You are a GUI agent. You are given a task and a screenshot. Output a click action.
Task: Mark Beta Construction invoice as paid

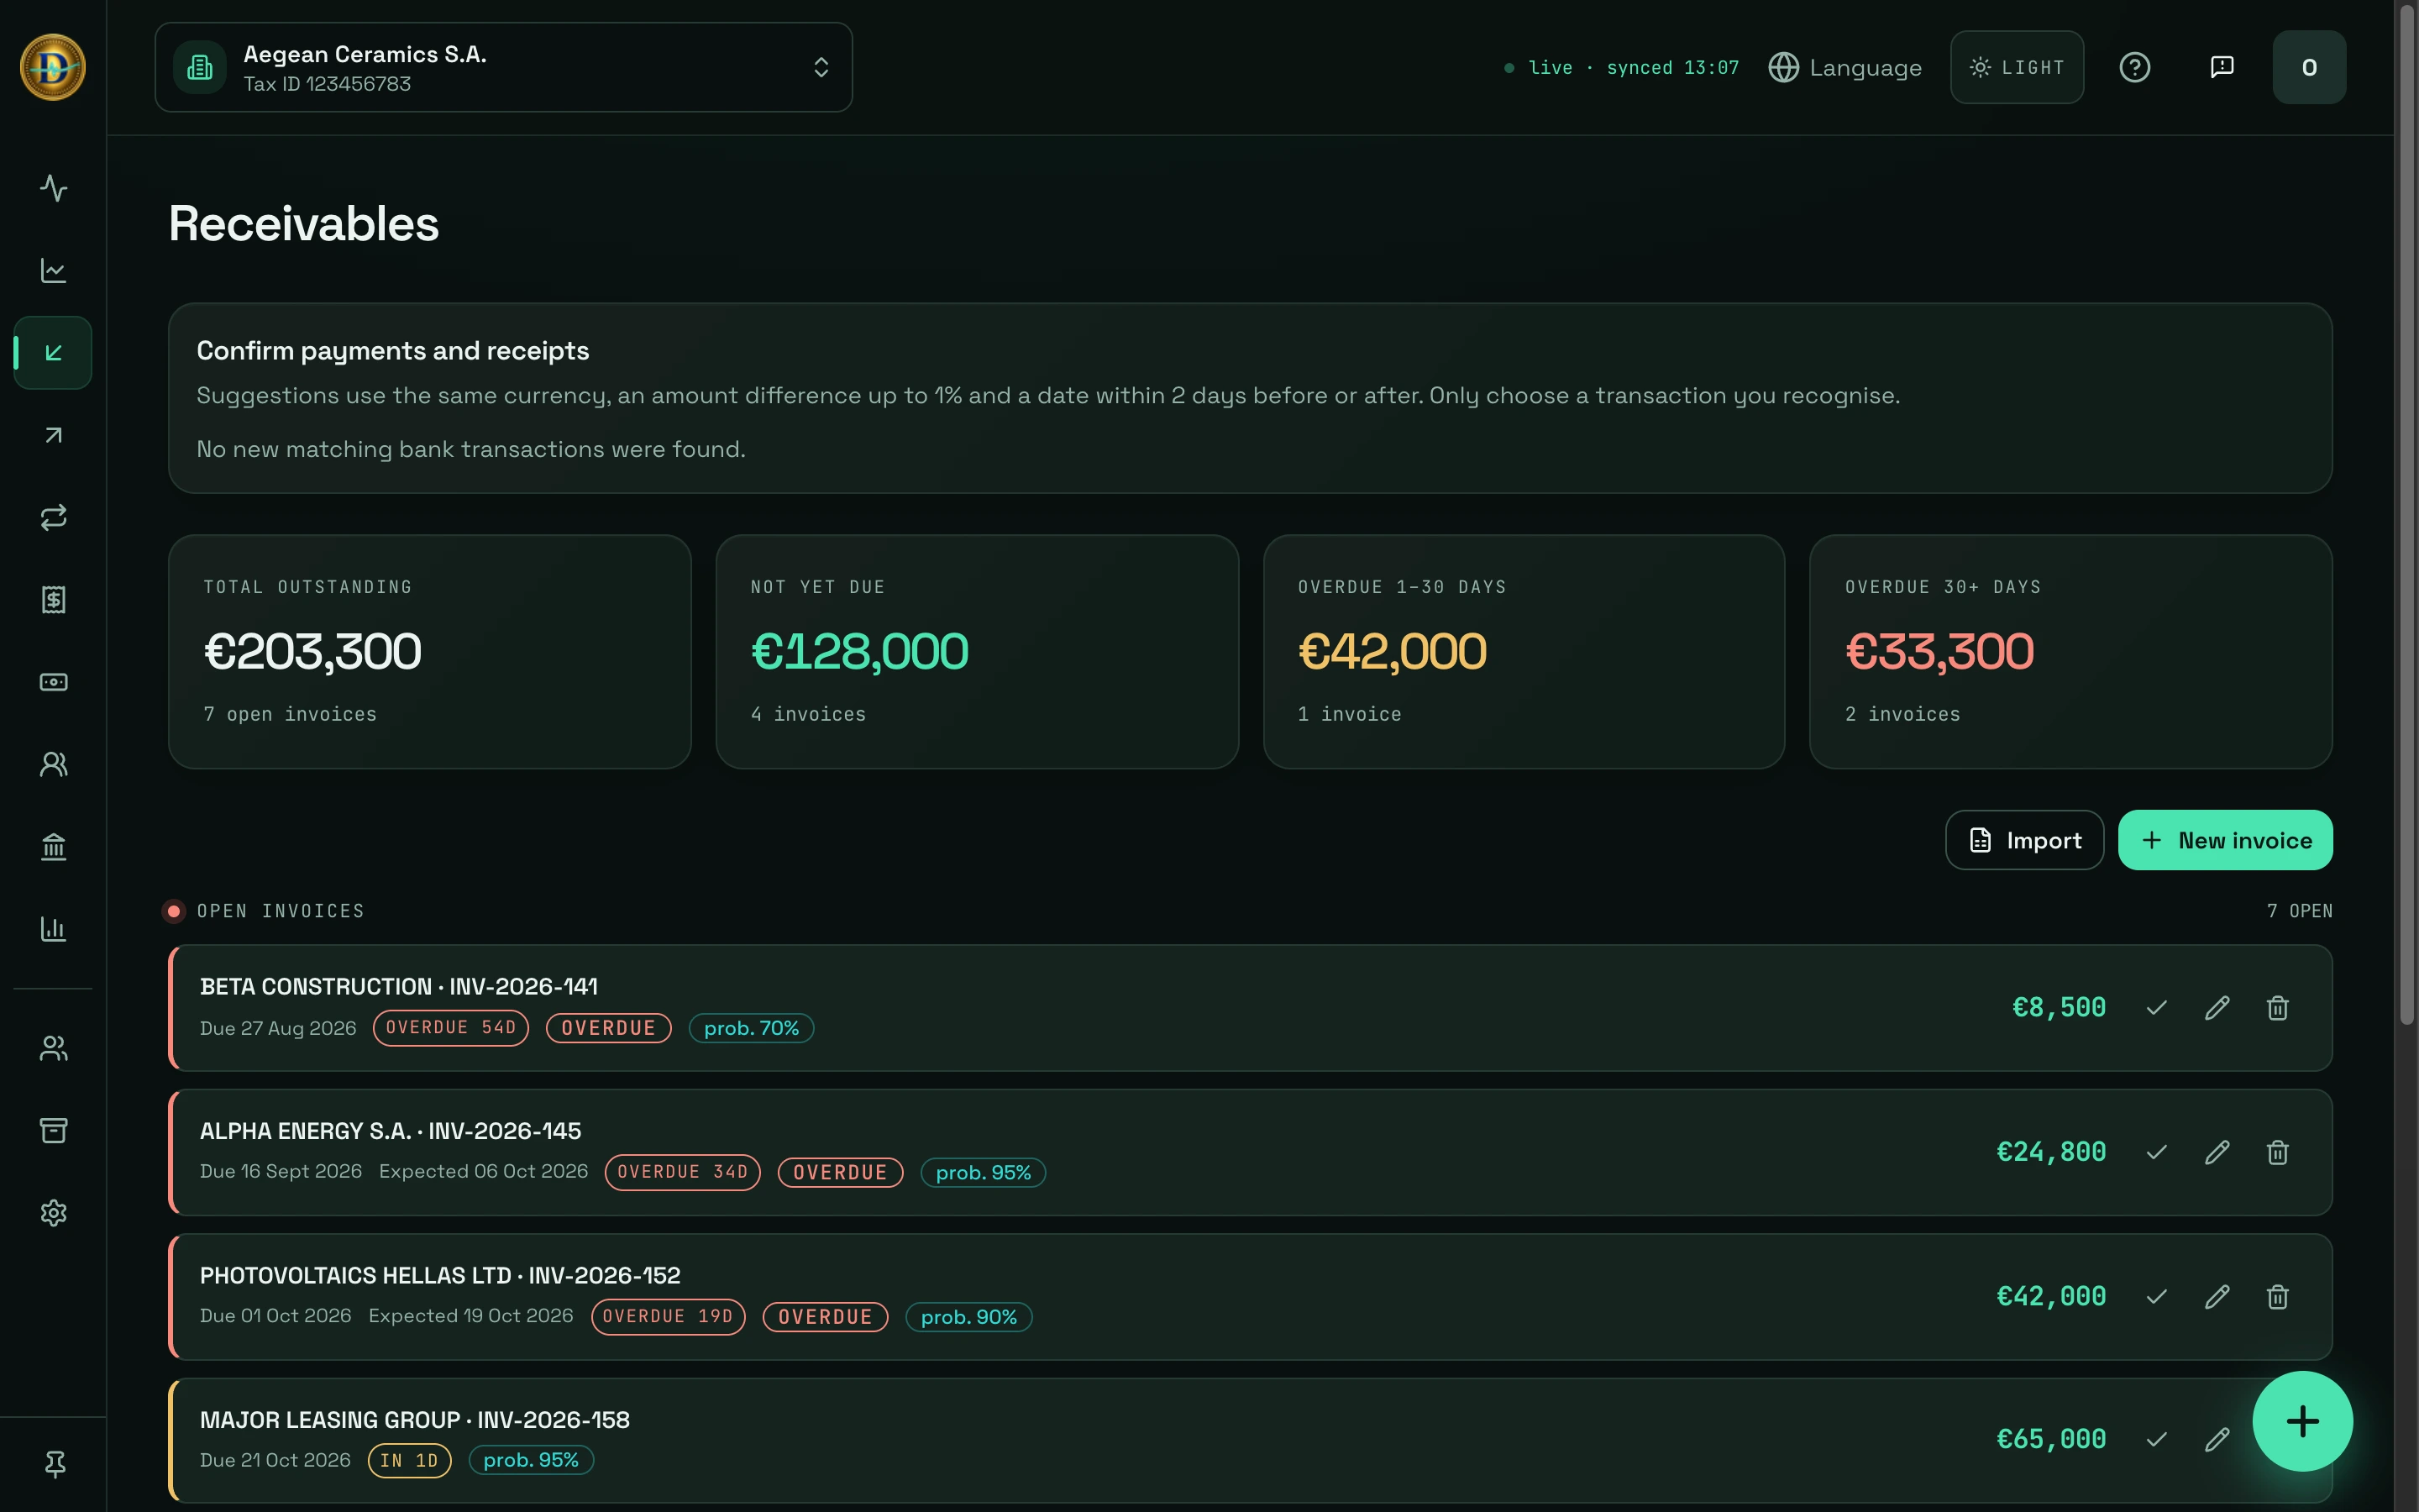pos(2156,1008)
